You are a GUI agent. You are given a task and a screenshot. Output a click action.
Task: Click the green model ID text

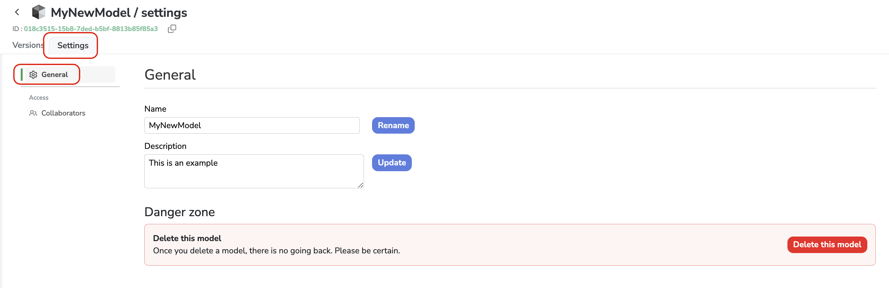(x=91, y=29)
